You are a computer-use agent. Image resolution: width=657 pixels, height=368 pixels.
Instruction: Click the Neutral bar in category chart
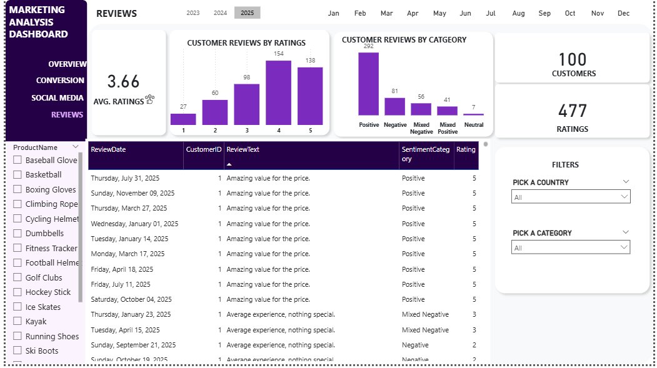point(473,115)
